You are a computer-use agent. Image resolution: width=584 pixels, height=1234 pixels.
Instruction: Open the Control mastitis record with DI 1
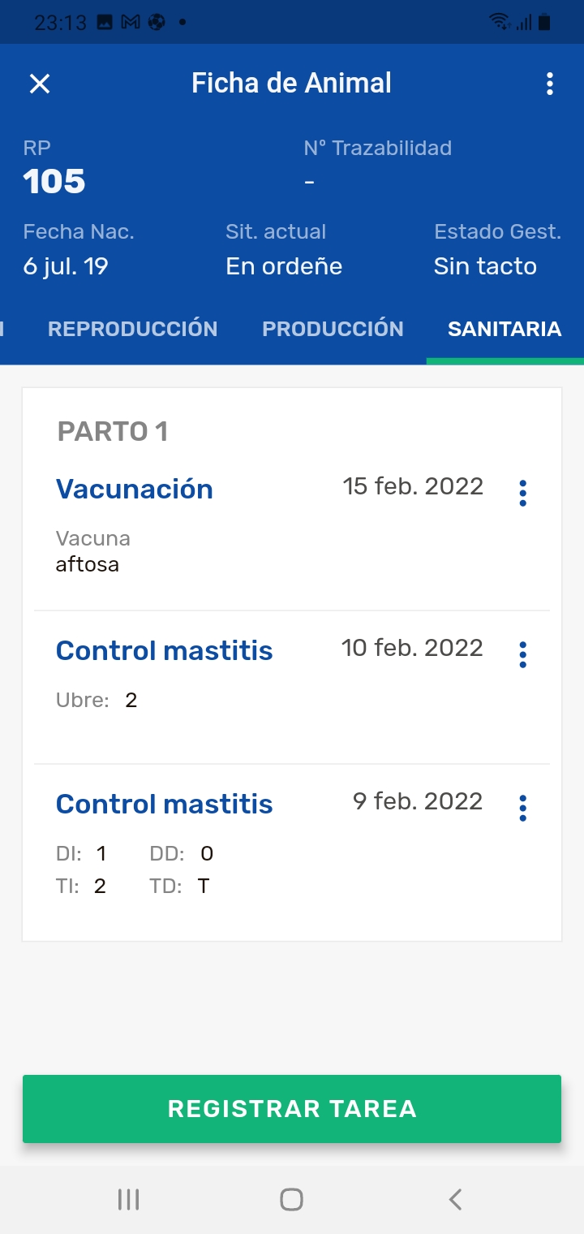165,805
